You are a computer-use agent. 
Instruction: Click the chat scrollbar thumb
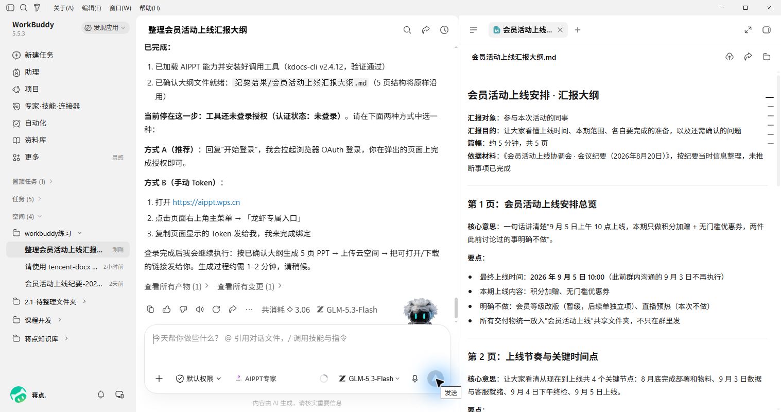pos(456,308)
